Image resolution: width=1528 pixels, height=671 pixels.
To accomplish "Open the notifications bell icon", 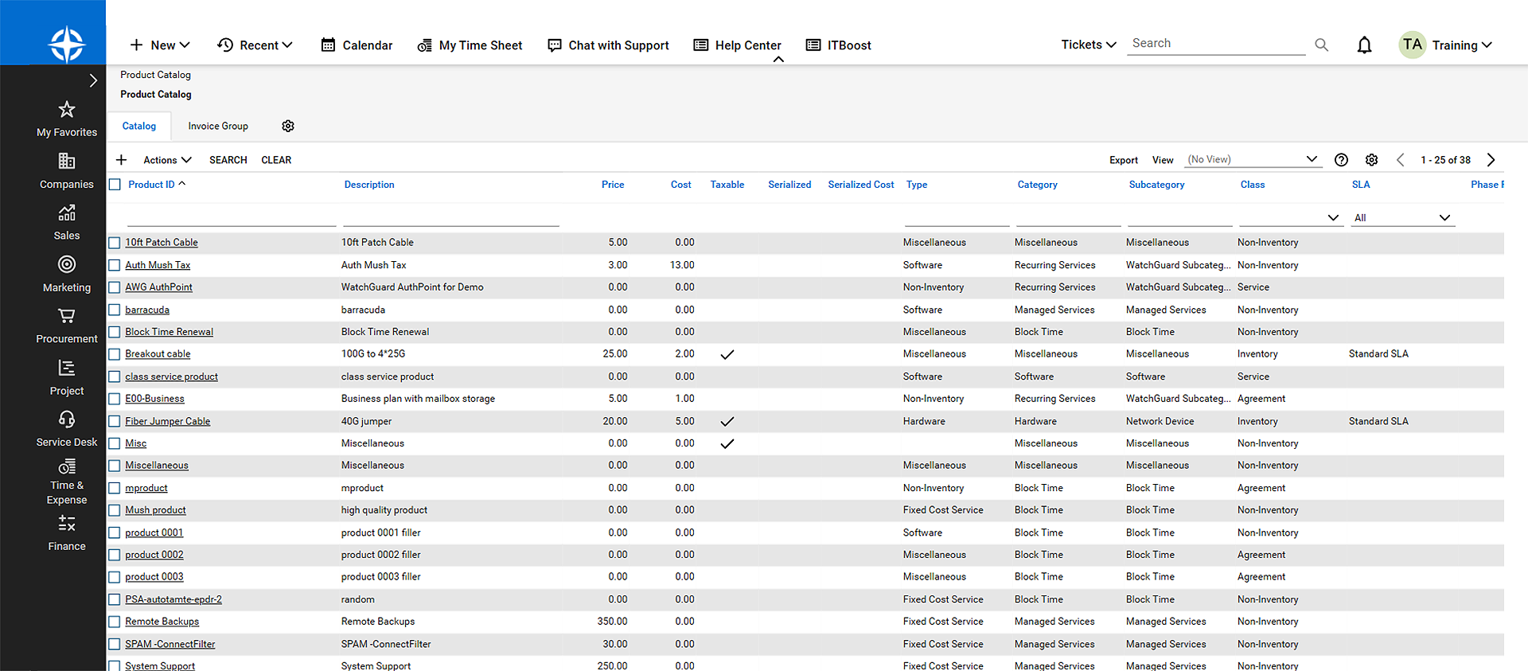I will pyautogui.click(x=1364, y=45).
